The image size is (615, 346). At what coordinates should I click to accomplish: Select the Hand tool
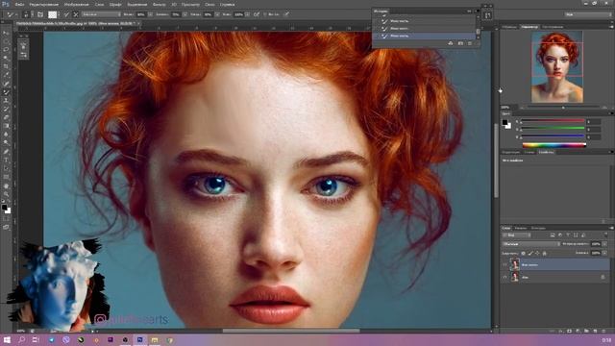click(x=6, y=185)
